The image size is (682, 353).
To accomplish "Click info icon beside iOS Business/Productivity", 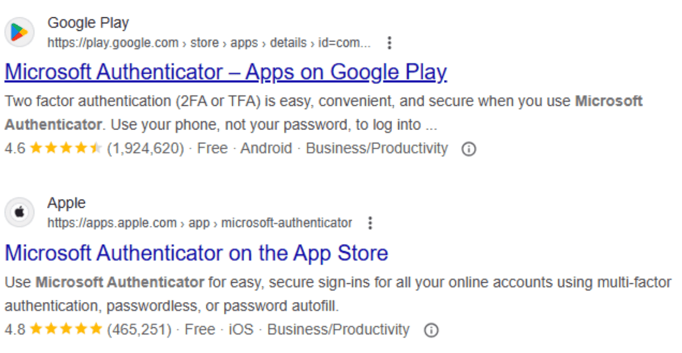I will [x=431, y=330].
